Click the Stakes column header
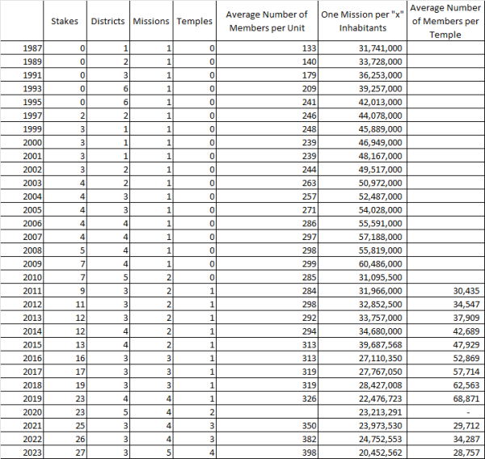 [x=65, y=20]
